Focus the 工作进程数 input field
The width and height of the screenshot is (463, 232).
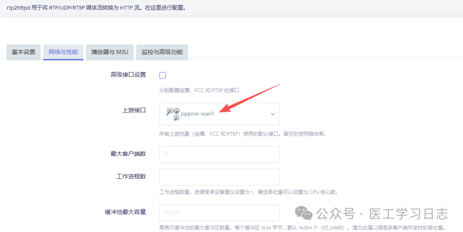pyautogui.click(x=219, y=177)
